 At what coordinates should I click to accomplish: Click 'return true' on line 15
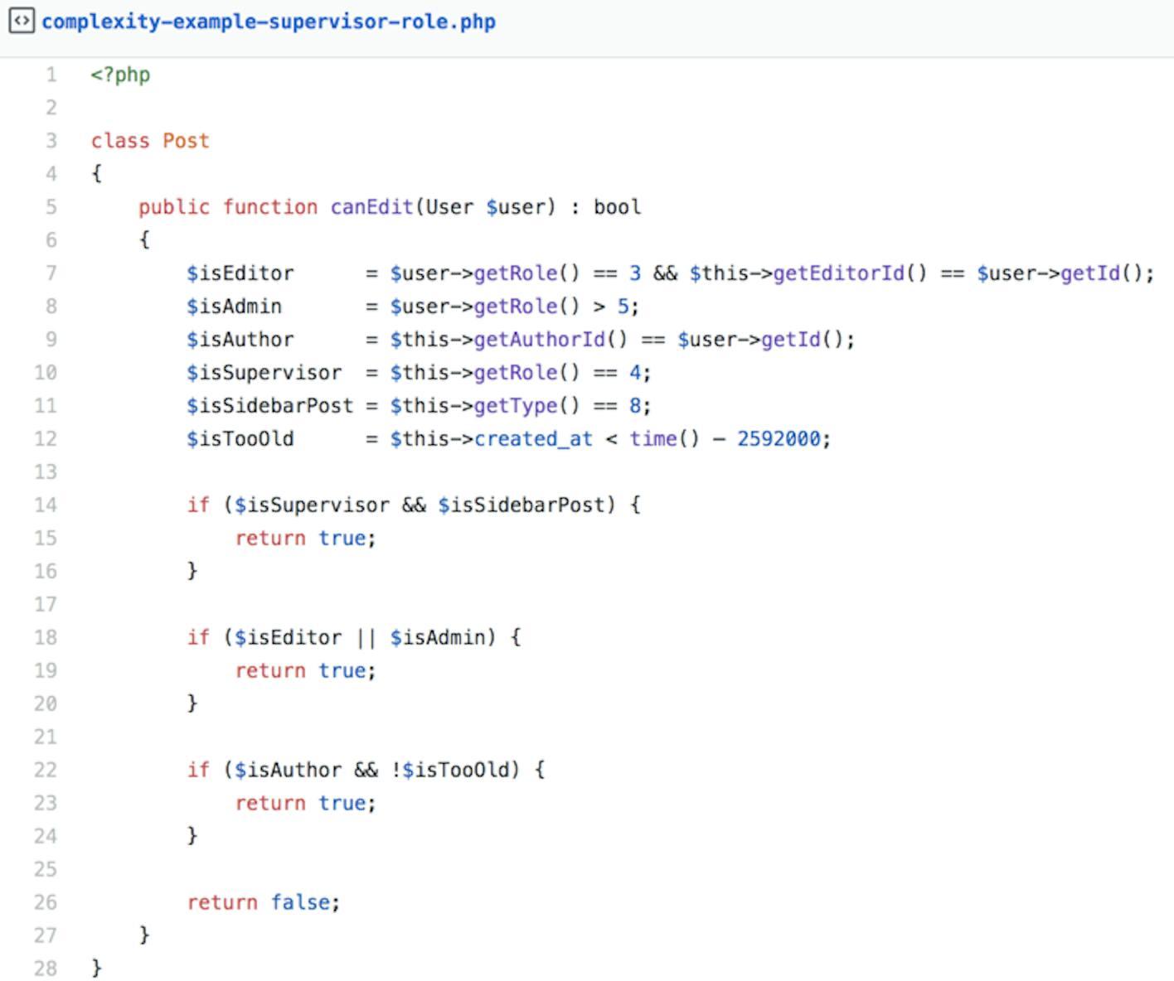point(300,539)
